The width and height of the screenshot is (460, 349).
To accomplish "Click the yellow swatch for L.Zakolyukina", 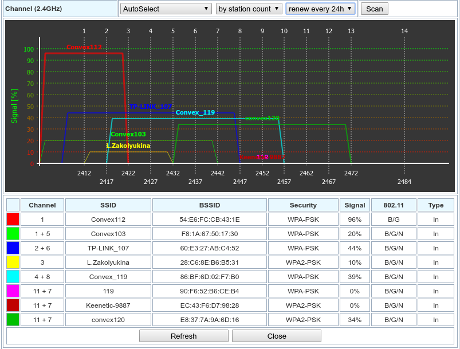I will pos(13,262).
